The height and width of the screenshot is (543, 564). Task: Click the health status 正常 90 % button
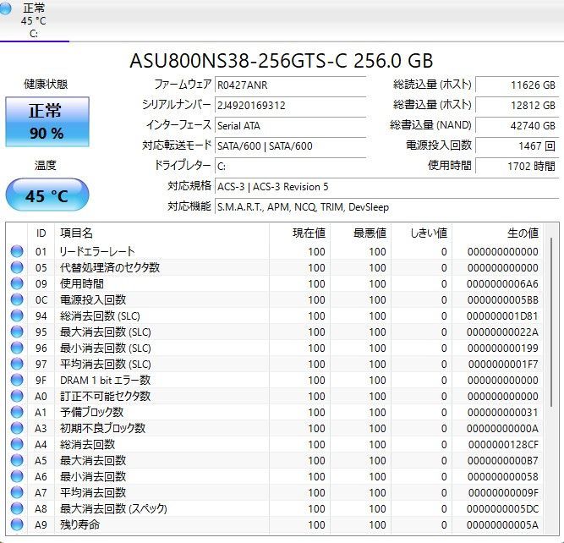(x=47, y=122)
